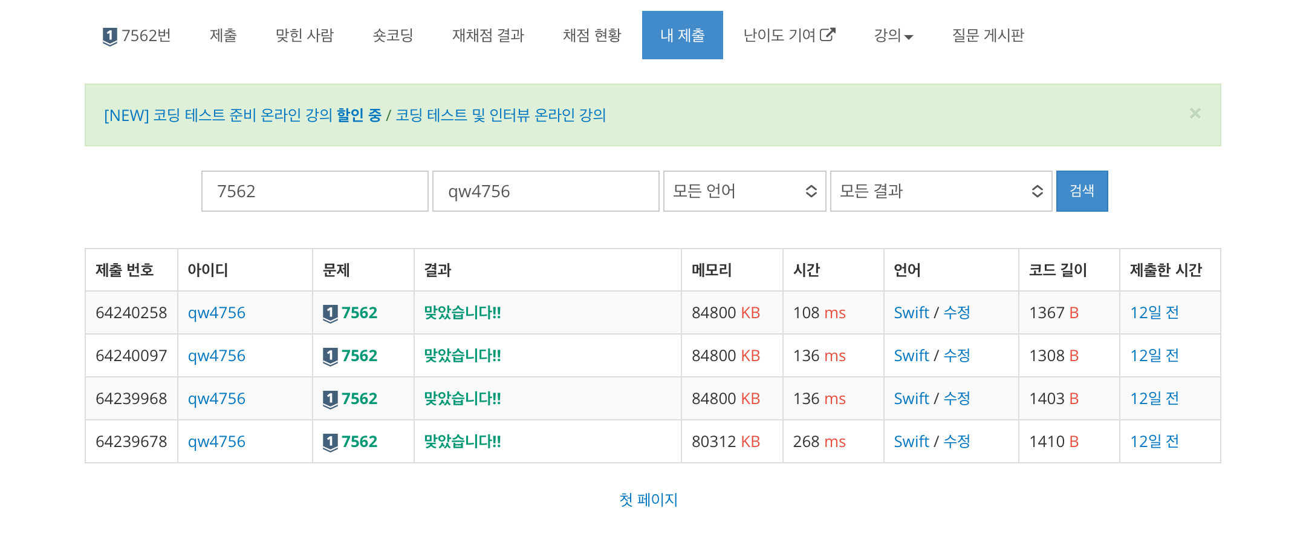This screenshot has height=542, width=1306.
Task: Open the 모든 결과 result dropdown
Action: 941,191
